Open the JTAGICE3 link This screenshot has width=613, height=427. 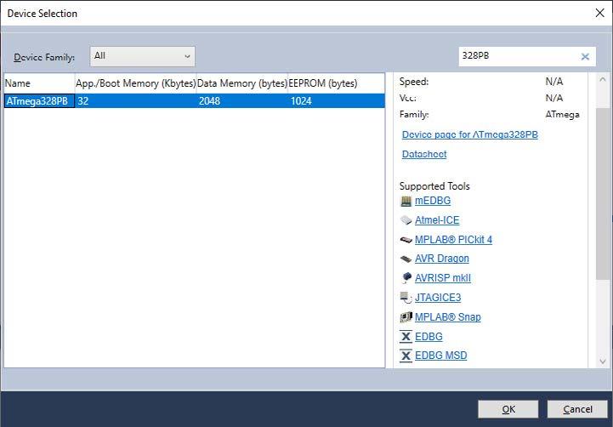coord(438,298)
